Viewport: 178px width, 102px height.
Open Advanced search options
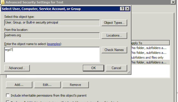17,68
